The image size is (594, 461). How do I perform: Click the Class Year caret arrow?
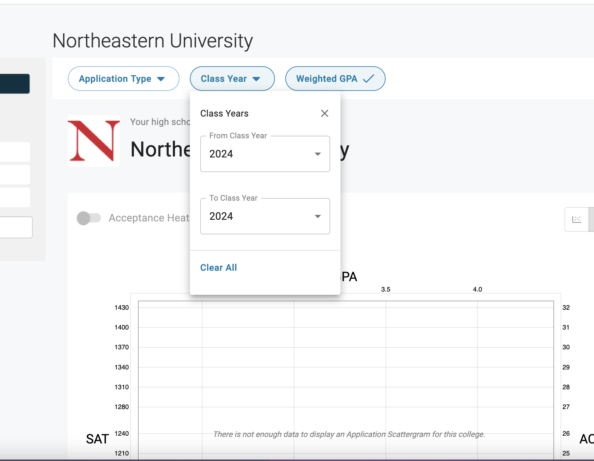pos(256,79)
